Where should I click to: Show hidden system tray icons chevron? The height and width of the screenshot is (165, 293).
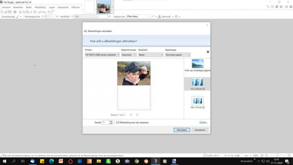[x=259, y=161]
